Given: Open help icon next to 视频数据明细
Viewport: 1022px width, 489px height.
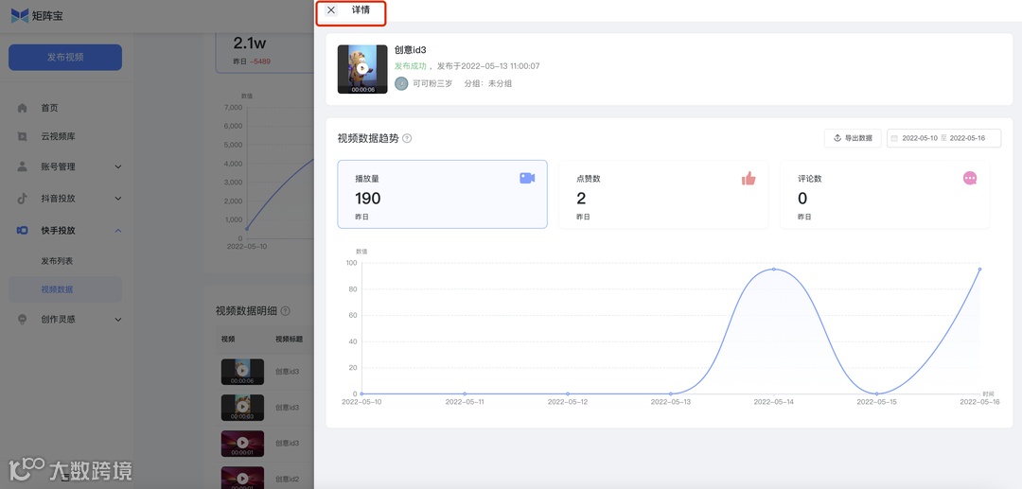Looking at the screenshot, I should pyautogui.click(x=285, y=311).
